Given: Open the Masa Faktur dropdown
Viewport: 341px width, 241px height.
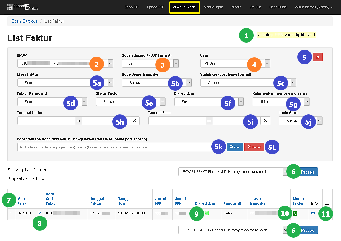Looking at the screenshot, I should pos(65,83).
